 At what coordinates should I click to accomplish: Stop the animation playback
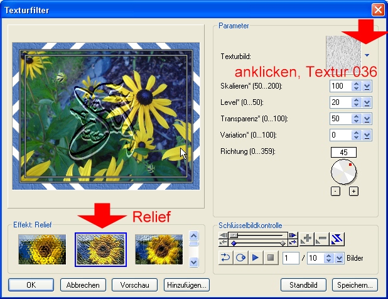click(271, 258)
